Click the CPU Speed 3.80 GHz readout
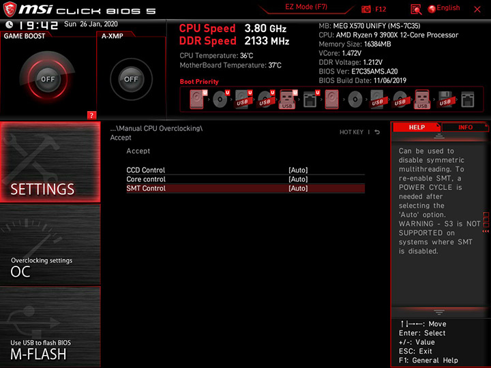This screenshot has height=368, width=491. tap(233, 29)
